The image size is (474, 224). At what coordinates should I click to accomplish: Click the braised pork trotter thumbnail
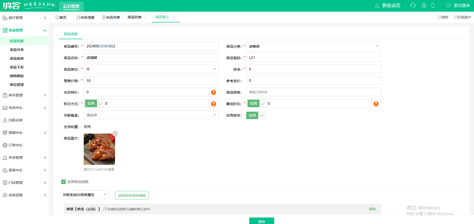click(x=99, y=149)
